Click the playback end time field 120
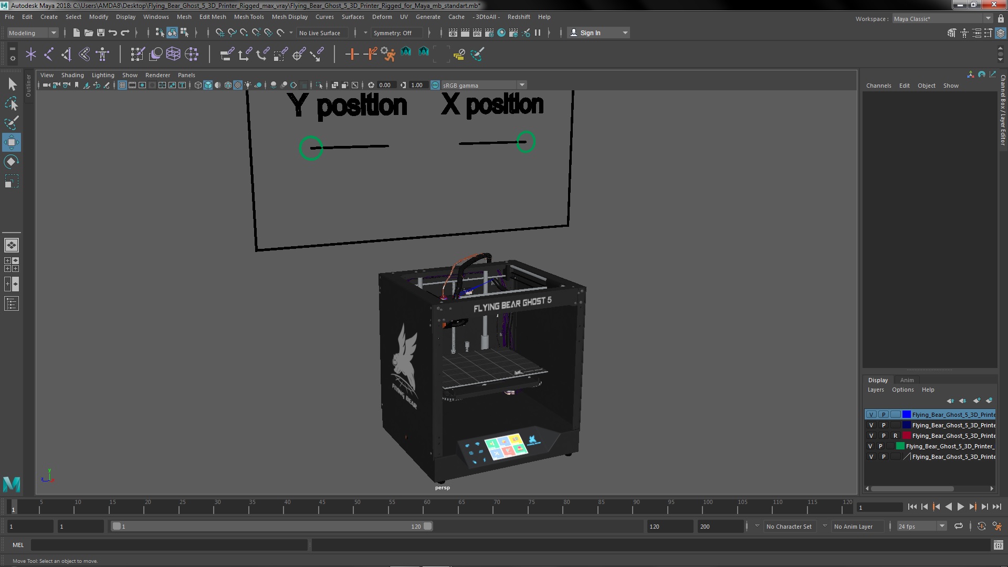The height and width of the screenshot is (567, 1008). point(669,526)
